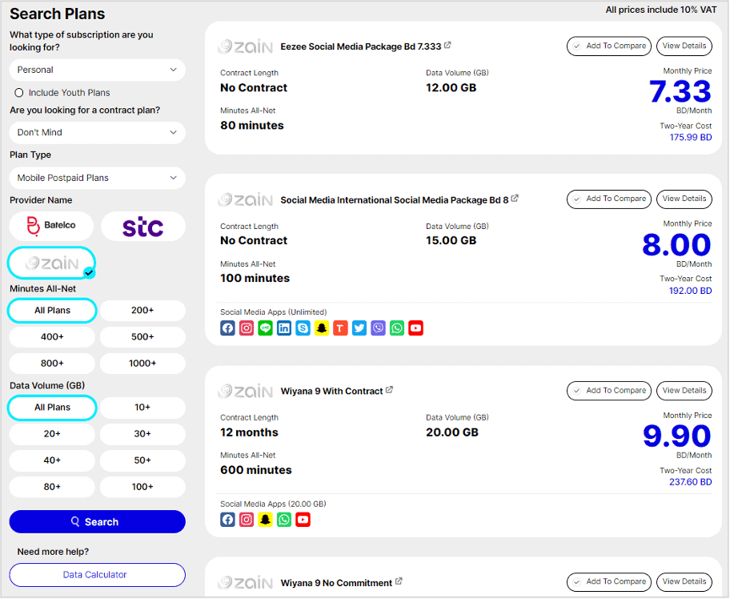
Task: Select the Batelco provider filter
Action: (x=52, y=226)
